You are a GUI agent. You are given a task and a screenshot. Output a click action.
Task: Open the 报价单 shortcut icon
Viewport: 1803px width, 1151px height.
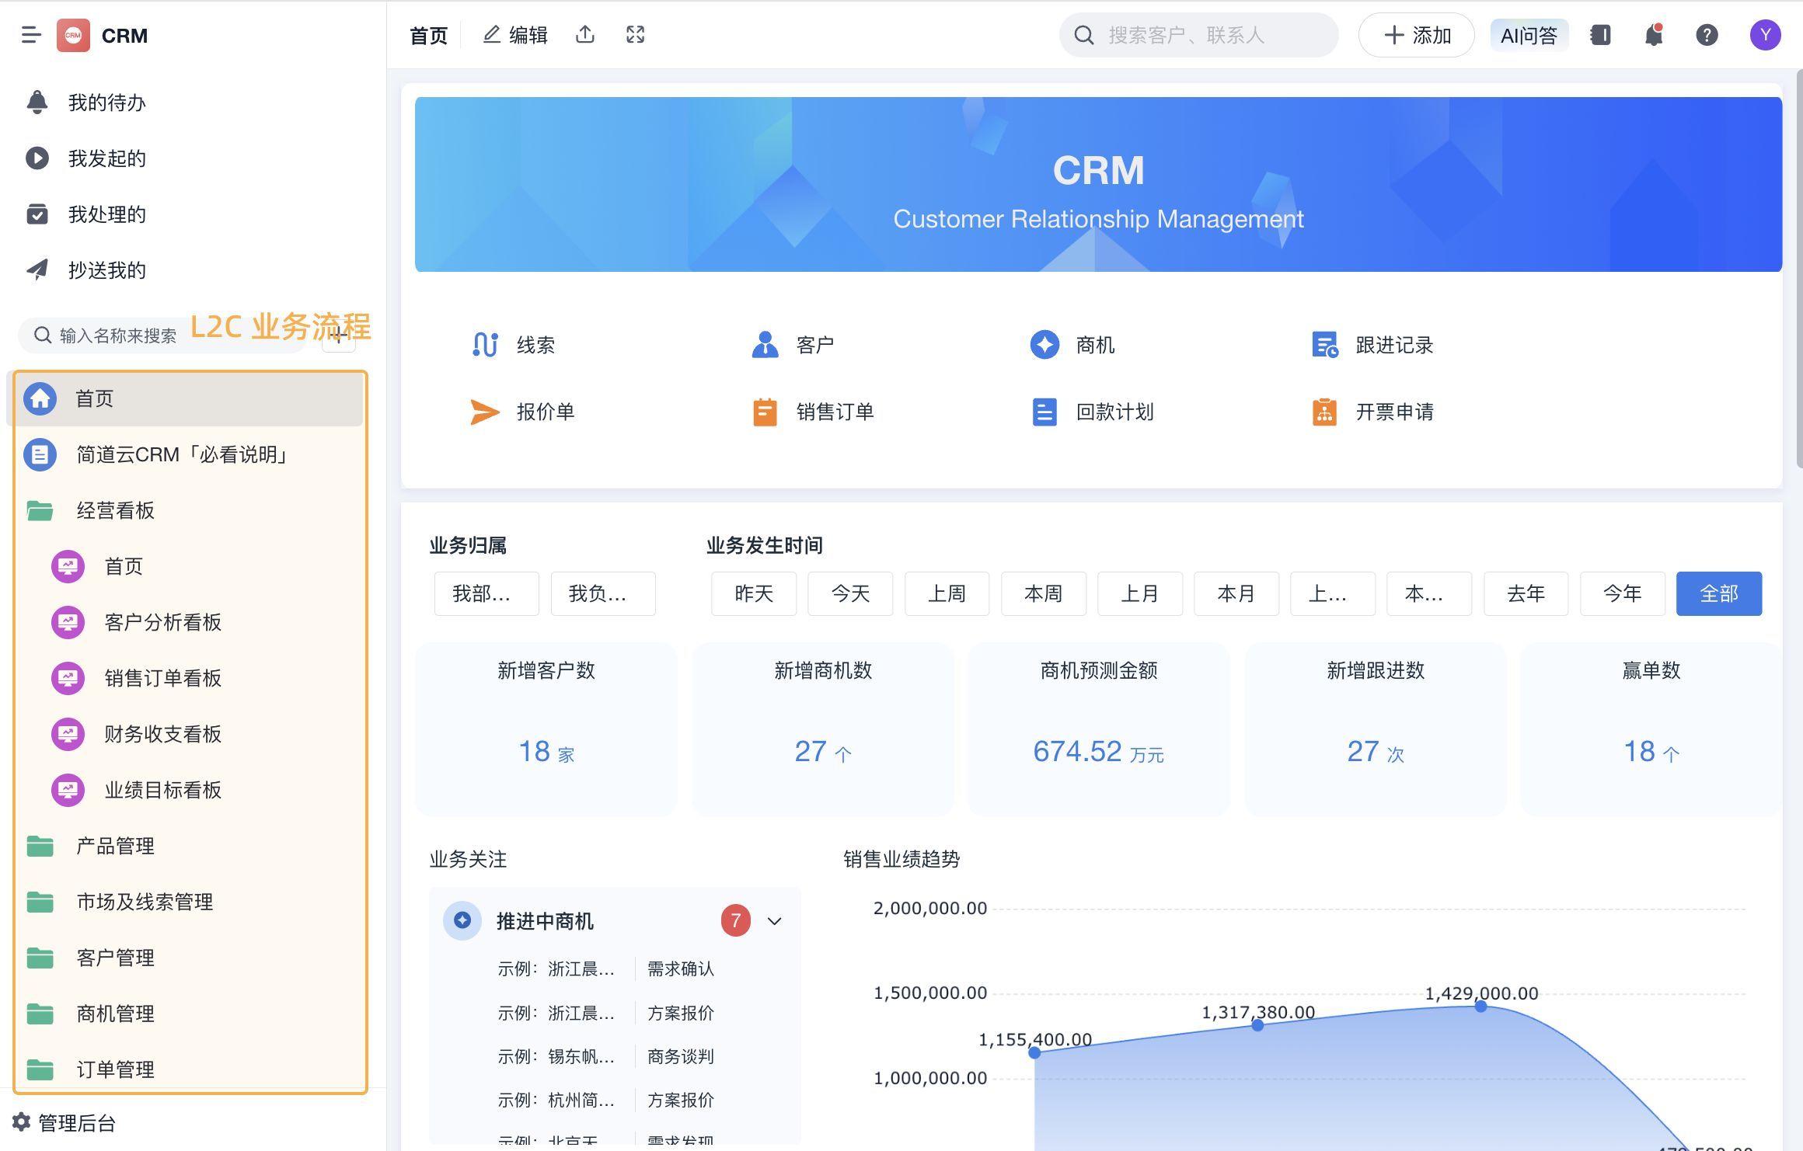point(486,412)
